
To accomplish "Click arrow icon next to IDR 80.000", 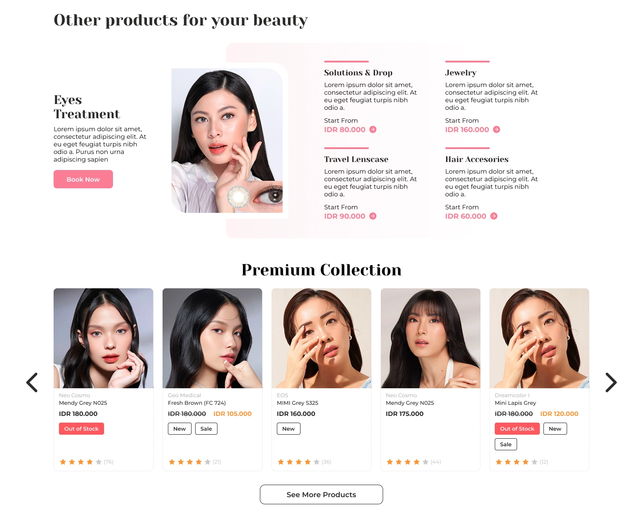I will (373, 129).
